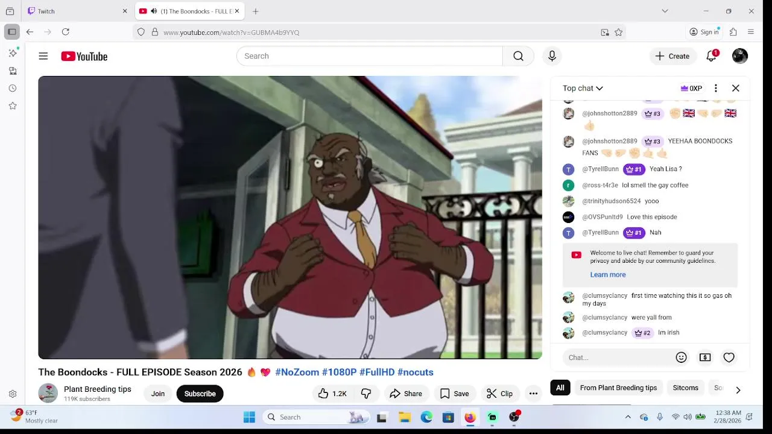Open list all tabs dropdown arrow
The height and width of the screenshot is (434, 772).
665,11
